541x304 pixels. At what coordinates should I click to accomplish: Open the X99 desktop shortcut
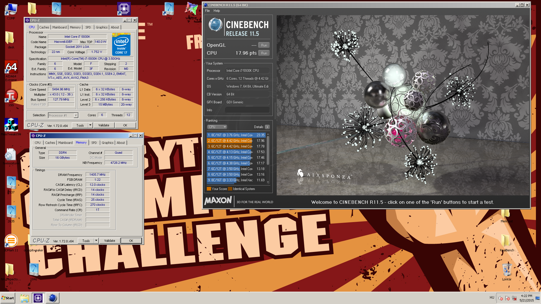(x=11, y=98)
